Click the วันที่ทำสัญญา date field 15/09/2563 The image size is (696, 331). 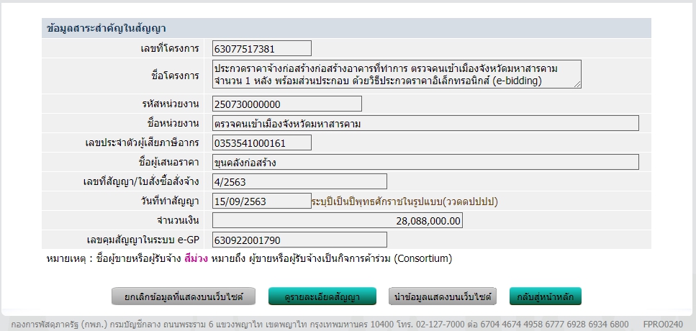[262, 201]
